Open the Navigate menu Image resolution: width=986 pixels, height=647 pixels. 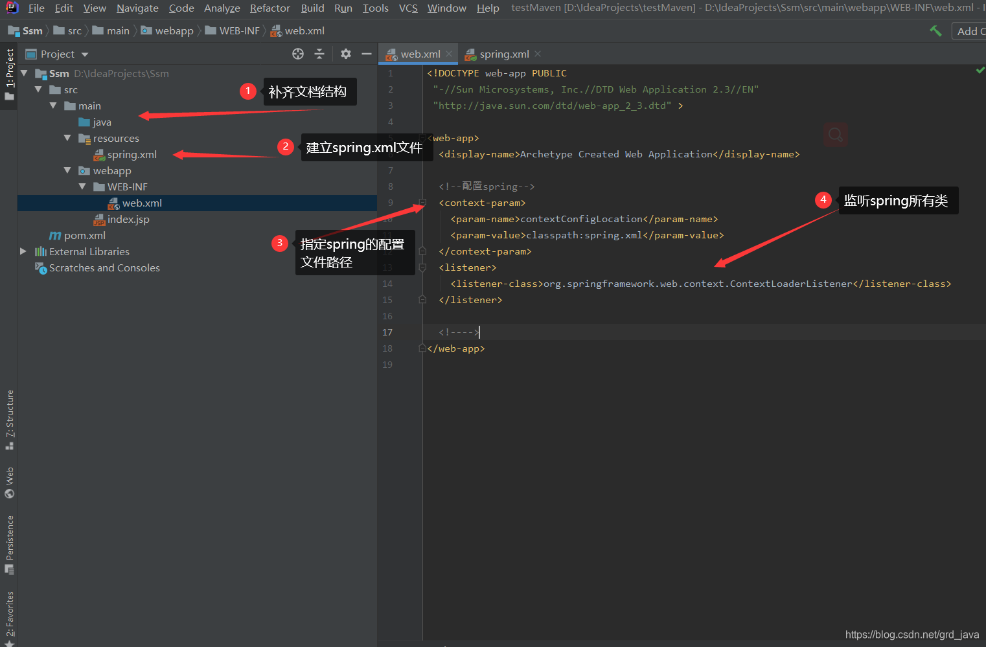click(x=137, y=8)
